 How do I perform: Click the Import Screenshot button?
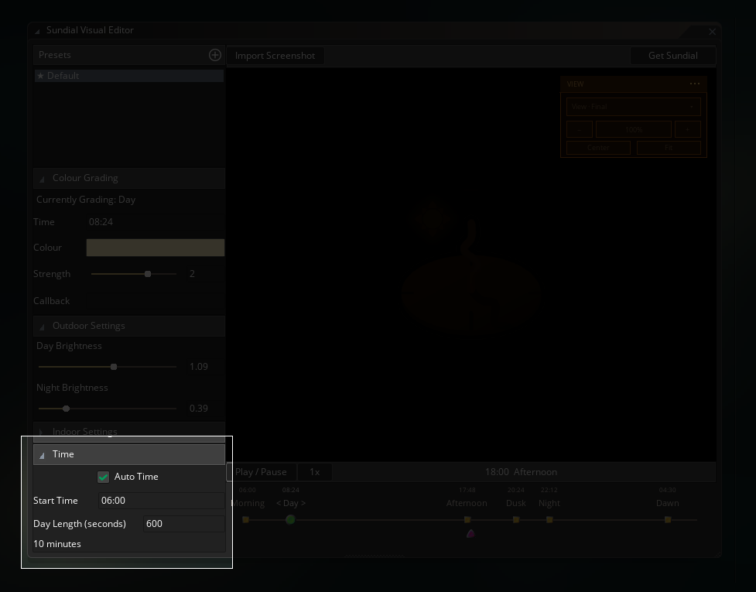[x=275, y=56]
